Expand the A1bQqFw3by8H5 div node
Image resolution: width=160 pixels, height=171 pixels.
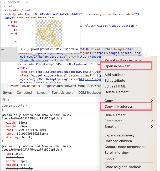[18, 64]
